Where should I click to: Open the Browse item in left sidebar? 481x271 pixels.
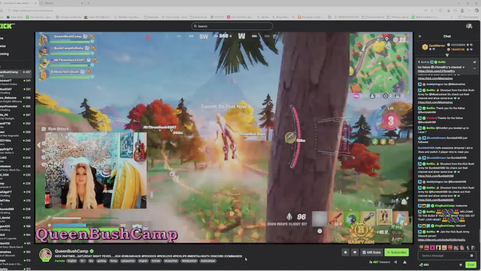pos(3,46)
